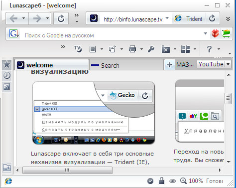Click the vertical scrollbar thumb
Screen dimensions: 236x188
(228, 98)
